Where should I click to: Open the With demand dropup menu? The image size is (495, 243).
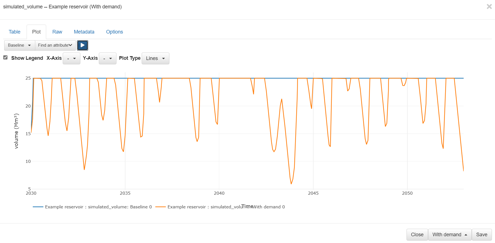point(450,235)
